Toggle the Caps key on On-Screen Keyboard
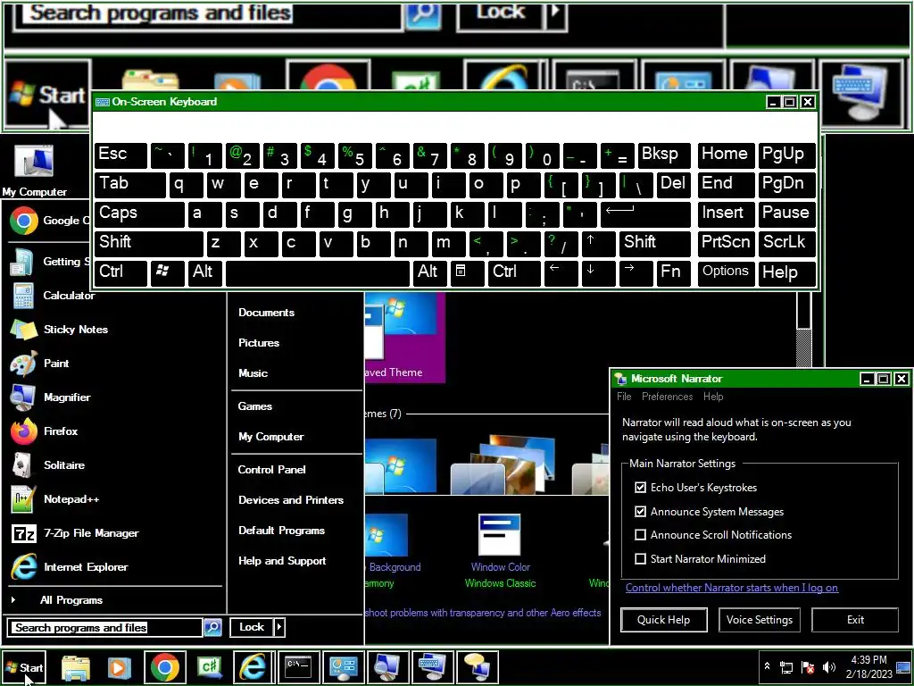This screenshot has width=914, height=686. (138, 213)
